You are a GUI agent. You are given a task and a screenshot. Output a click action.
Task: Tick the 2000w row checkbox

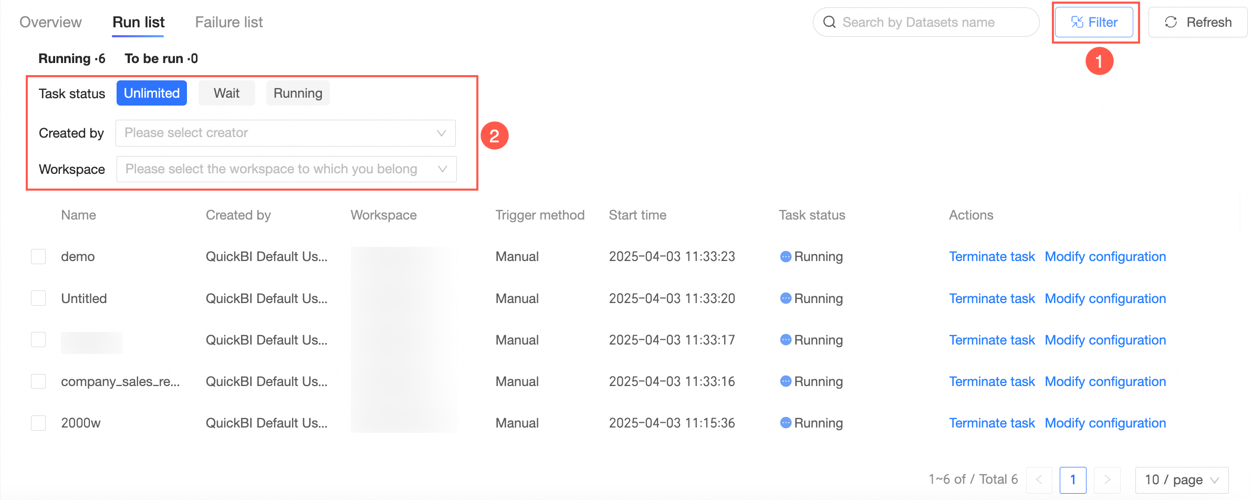[x=38, y=423]
